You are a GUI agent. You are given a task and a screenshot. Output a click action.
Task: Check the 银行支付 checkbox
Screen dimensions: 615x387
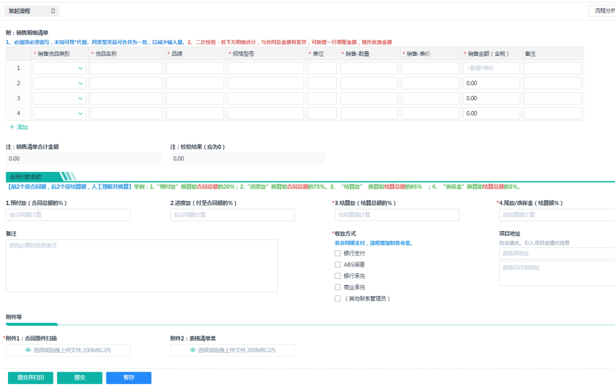[338, 253]
